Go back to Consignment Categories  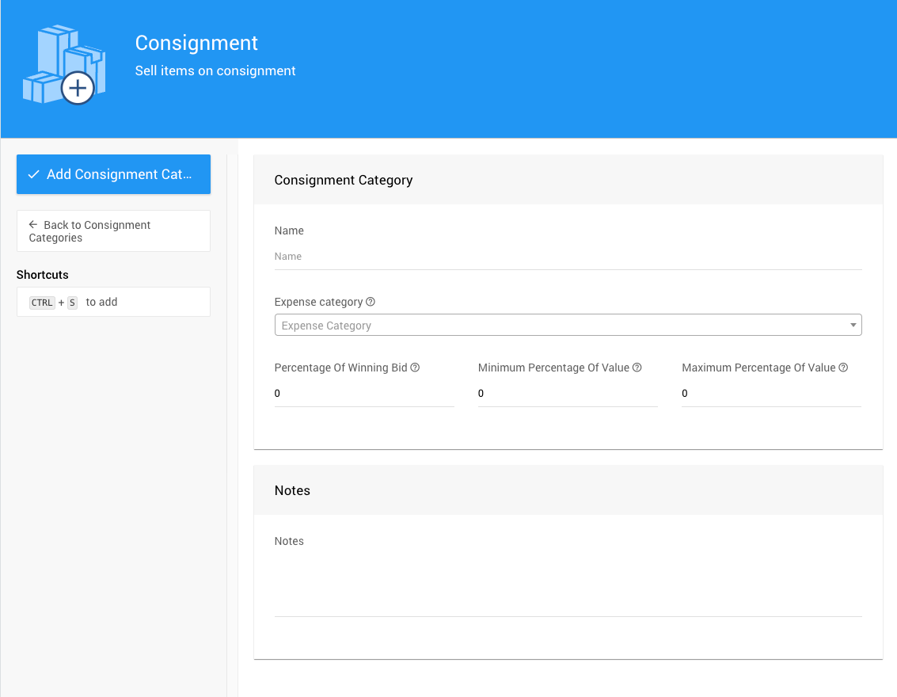coord(113,231)
